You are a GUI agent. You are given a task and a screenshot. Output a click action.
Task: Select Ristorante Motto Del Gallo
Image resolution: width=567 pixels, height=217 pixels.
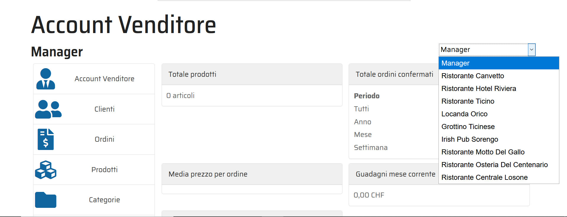pos(483,152)
